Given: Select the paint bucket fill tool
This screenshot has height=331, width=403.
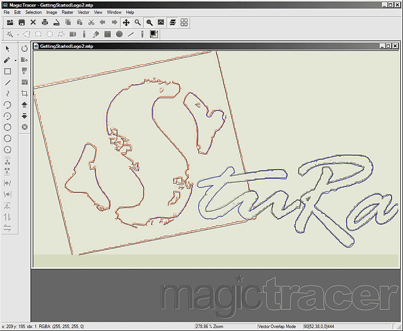Looking at the screenshot, I should coord(96,34).
